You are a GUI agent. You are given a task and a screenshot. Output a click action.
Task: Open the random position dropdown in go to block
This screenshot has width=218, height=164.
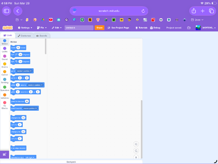pyautogui.click(x=24, y=71)
